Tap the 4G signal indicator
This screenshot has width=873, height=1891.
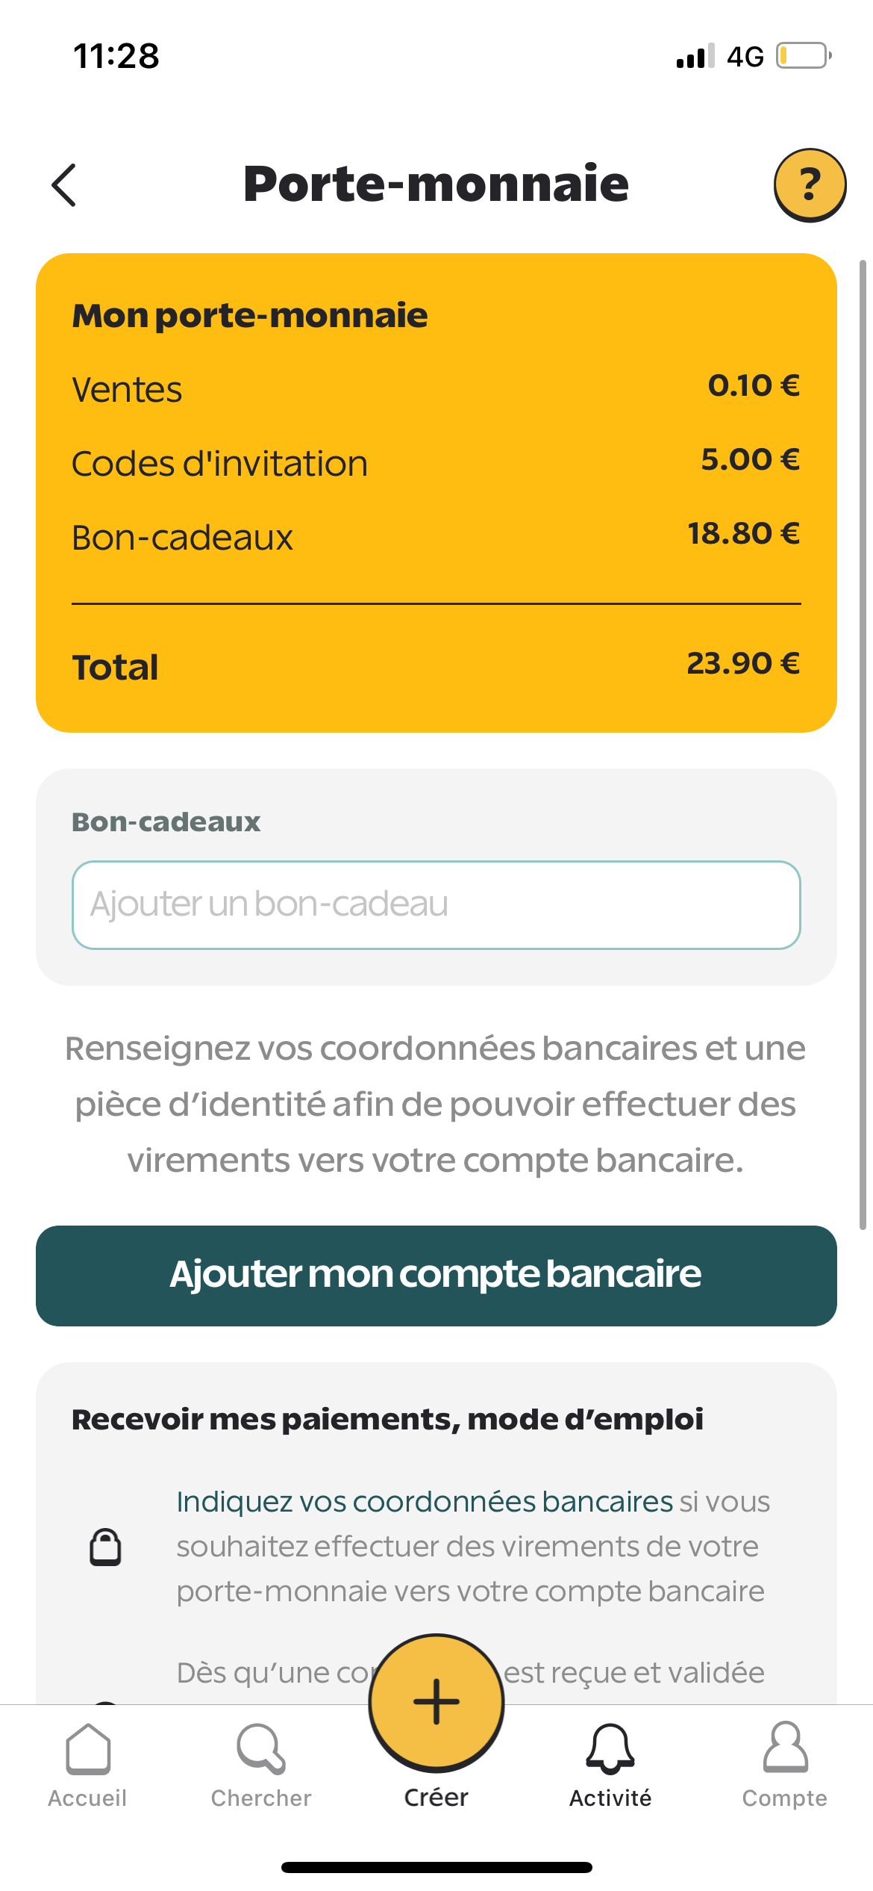pyautogui.click(x=745, y=57)
